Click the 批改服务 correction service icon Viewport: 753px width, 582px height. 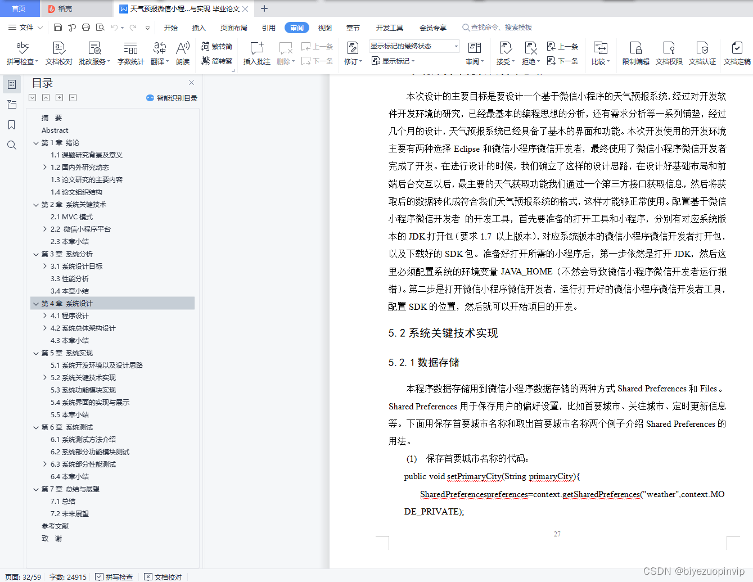[94, 48]
